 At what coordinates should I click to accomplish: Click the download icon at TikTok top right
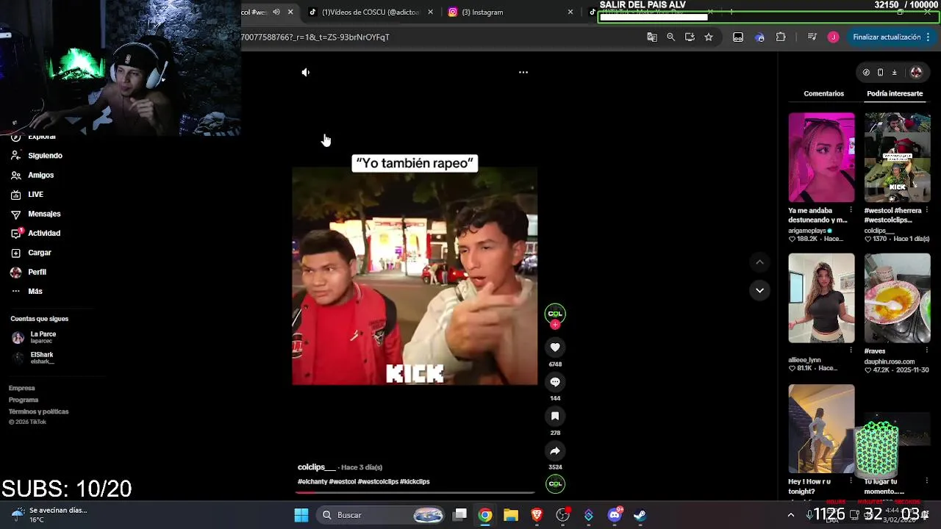pos(894,72)
